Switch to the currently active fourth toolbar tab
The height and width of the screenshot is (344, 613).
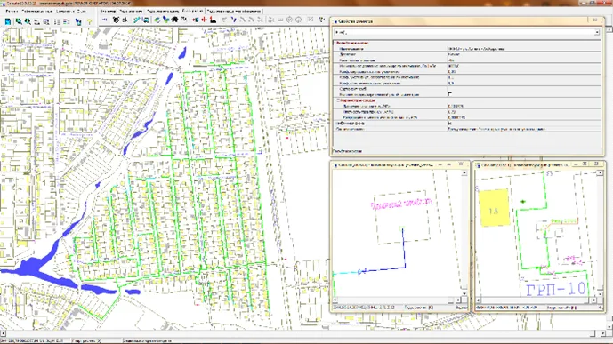pyautogui.click(x=192, y=12)
